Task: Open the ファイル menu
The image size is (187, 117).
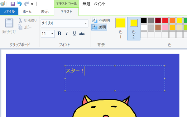Action: coord(9,11)
